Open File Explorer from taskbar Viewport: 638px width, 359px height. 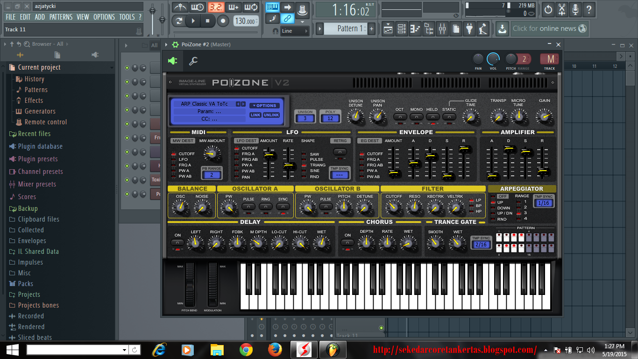pos(217,350)
